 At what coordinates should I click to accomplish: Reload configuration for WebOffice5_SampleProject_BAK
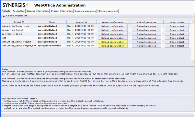[113, 46]
